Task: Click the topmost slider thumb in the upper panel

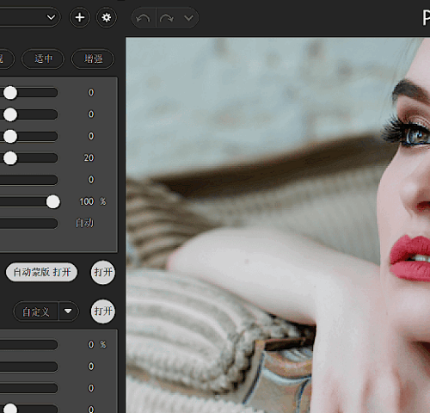Action: [10, 93]
